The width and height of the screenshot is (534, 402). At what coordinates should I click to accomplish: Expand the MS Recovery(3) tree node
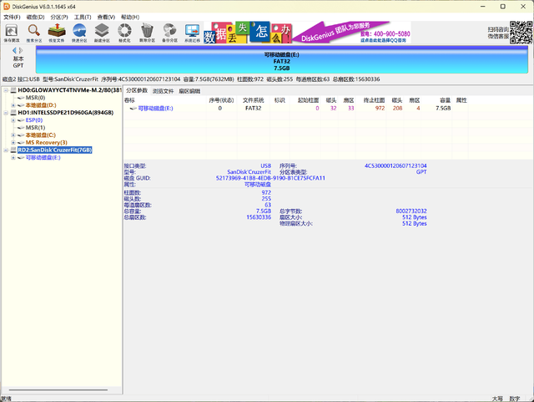click(x=13, y=143)
